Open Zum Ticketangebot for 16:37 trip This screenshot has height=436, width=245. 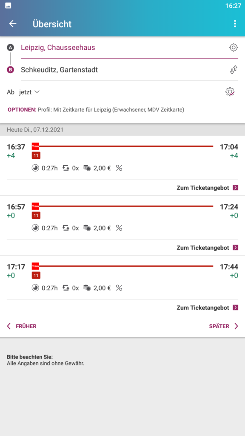point(208,188)
